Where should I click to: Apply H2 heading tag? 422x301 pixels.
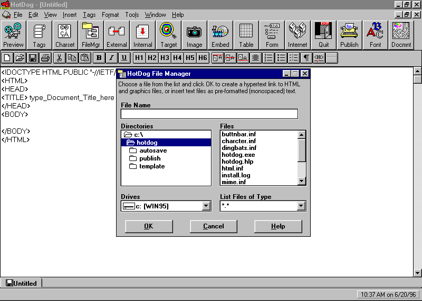(152, 58)
